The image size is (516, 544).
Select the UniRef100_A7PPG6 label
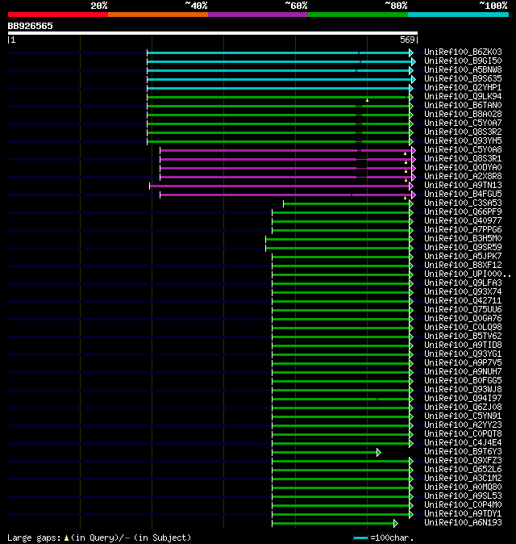[463, 230]
